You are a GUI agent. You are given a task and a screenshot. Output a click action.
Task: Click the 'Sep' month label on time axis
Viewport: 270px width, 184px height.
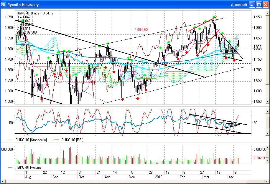coord(56,177)
